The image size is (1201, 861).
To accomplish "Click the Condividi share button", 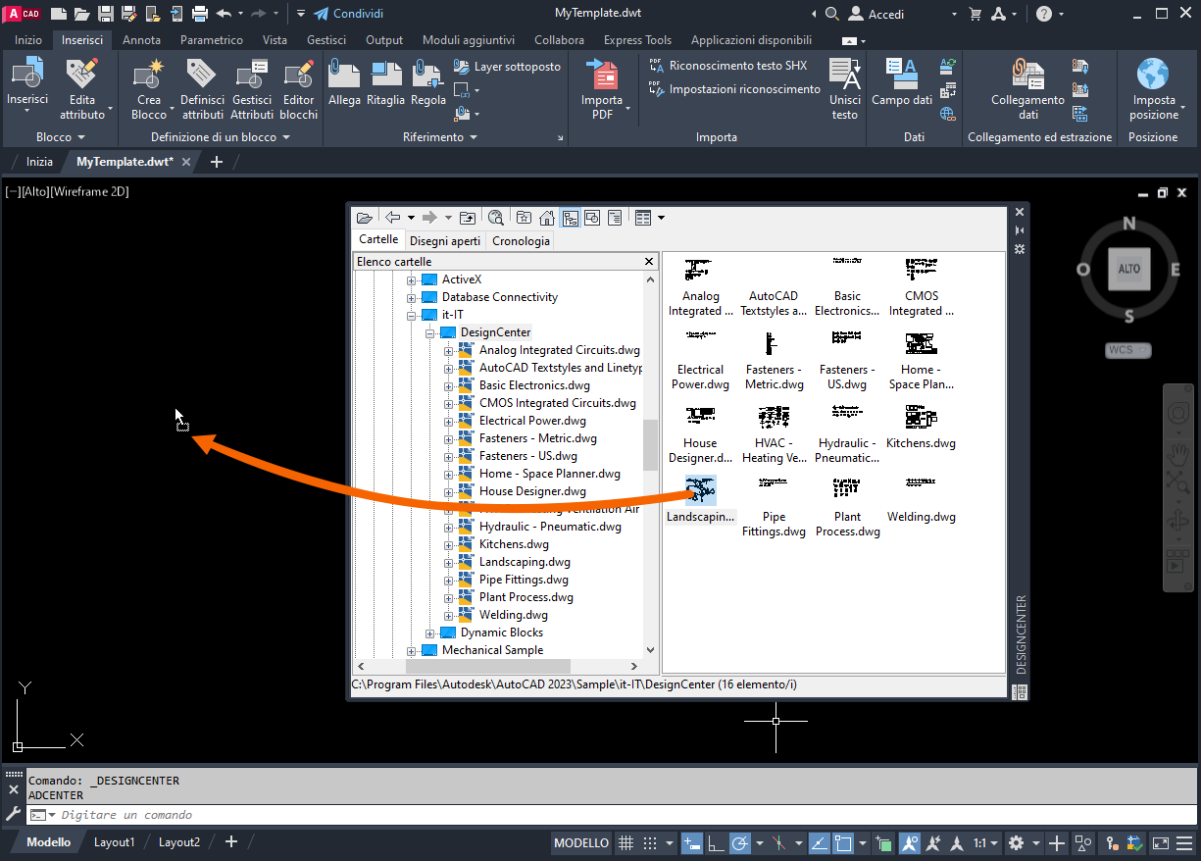I will pyautogui.click(x=348, y=14).
